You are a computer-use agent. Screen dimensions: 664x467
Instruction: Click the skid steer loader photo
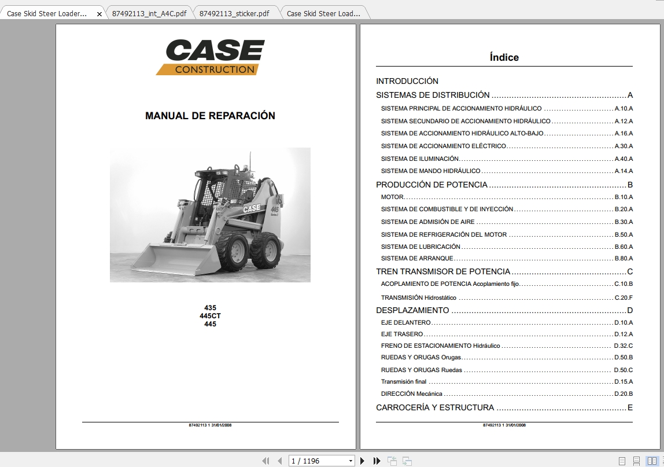[210, 215]
